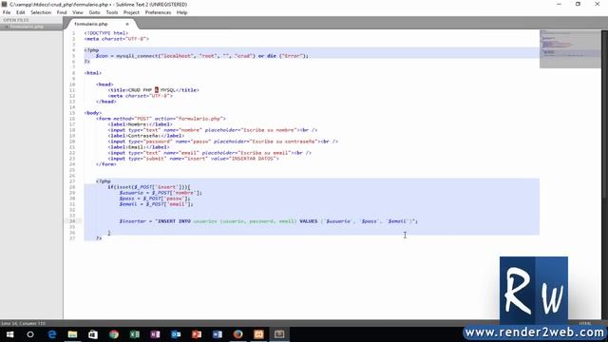Open the Help menu

pos(181,12)
